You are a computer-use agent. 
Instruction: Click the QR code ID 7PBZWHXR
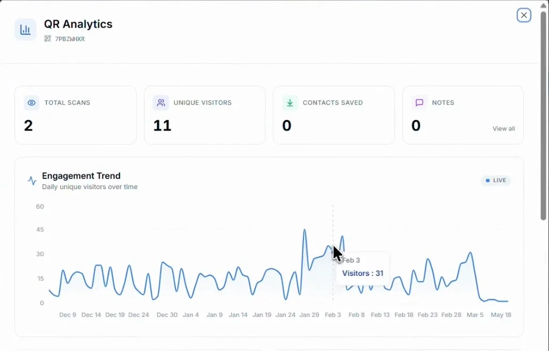coord(70,39)
